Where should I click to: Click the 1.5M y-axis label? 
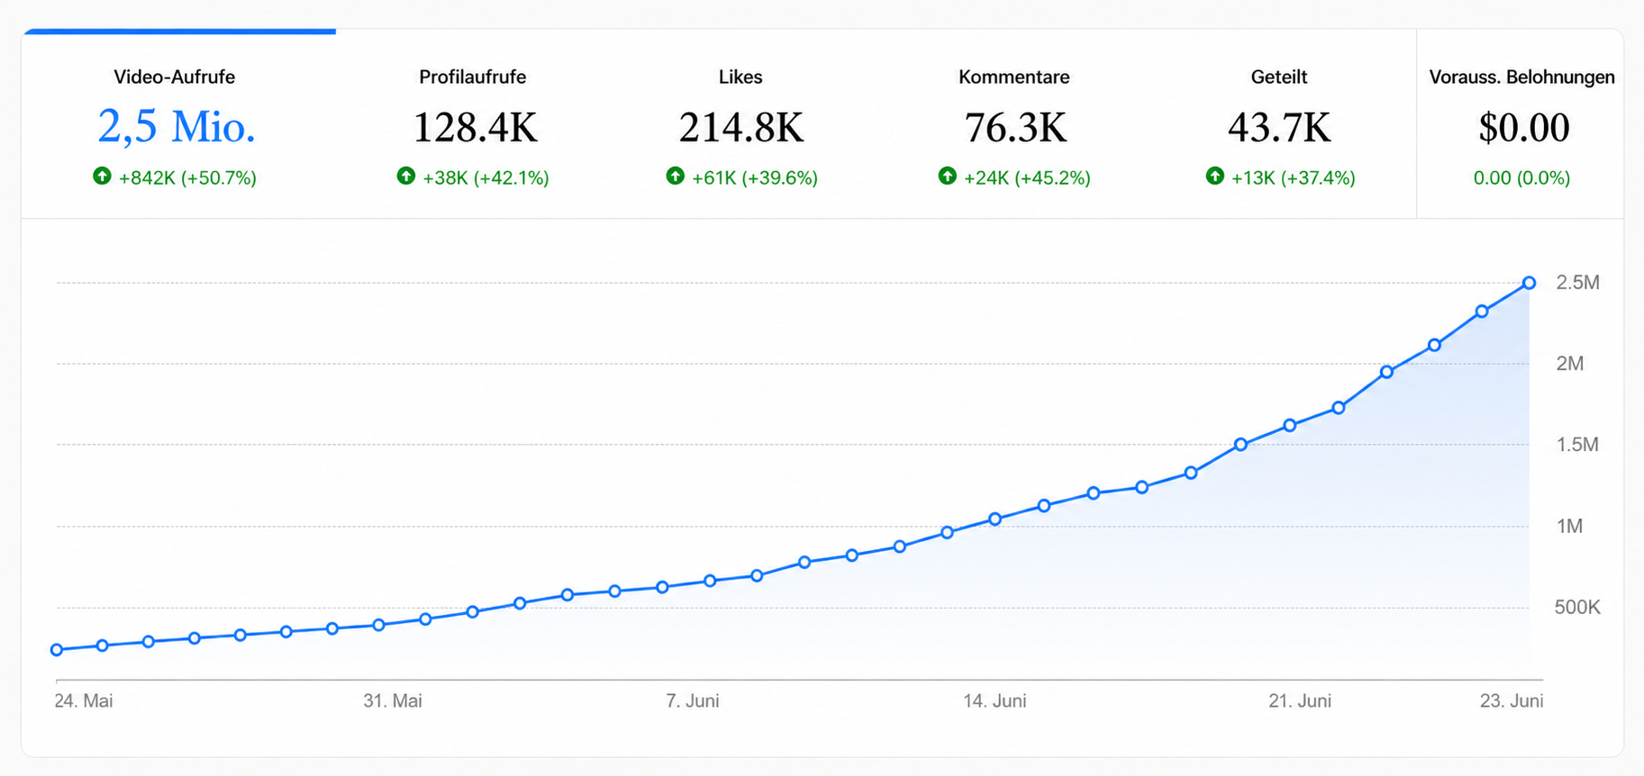tap(1577, 445)
